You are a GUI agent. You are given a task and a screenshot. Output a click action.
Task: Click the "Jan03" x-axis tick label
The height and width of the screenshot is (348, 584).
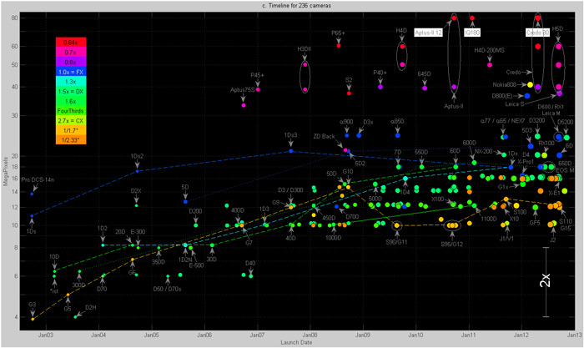[45, 335]
